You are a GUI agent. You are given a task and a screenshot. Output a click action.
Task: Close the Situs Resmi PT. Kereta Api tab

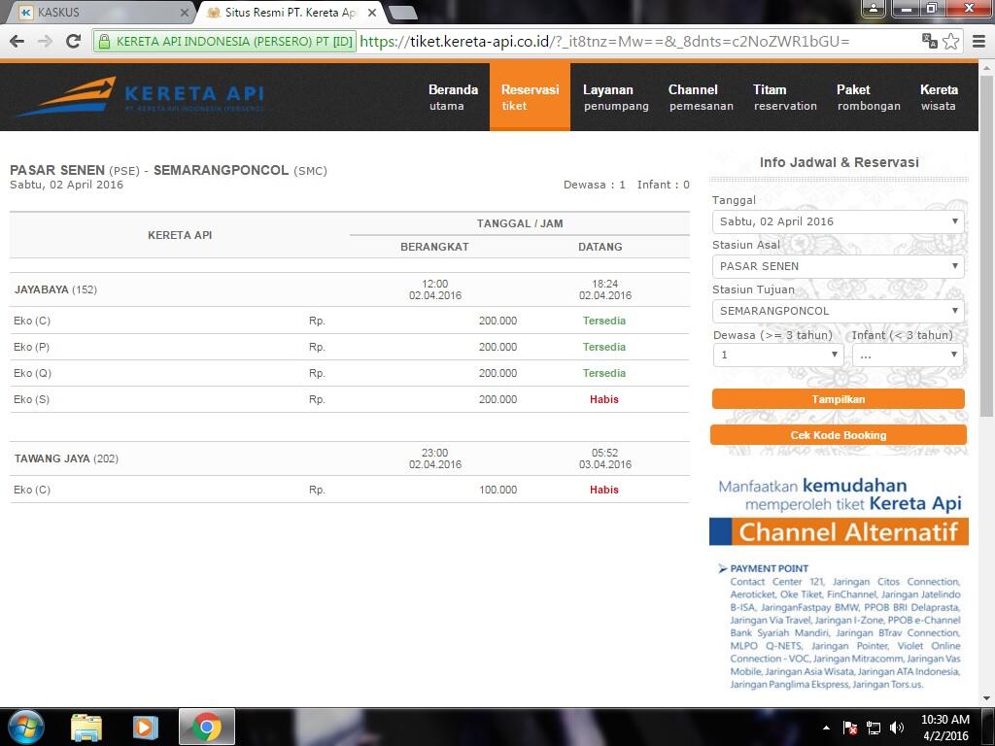click(x=372, y=12)
